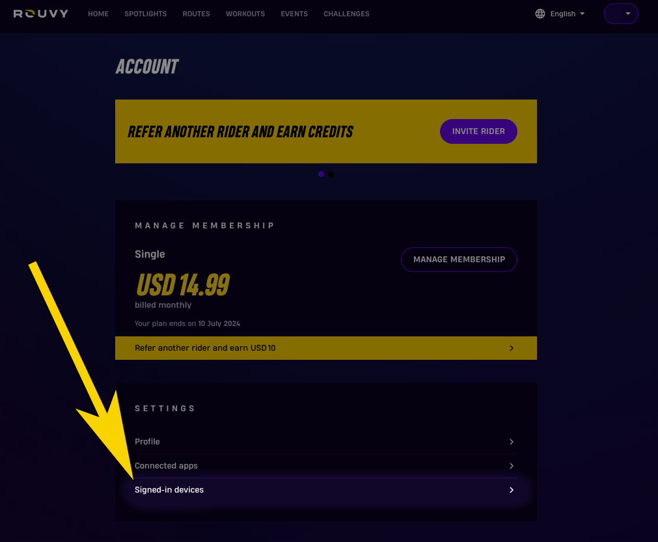Open the SPOTLIGHTS menu item
Image resolution: width=658 pixels, height=542 pixels.
146,14
